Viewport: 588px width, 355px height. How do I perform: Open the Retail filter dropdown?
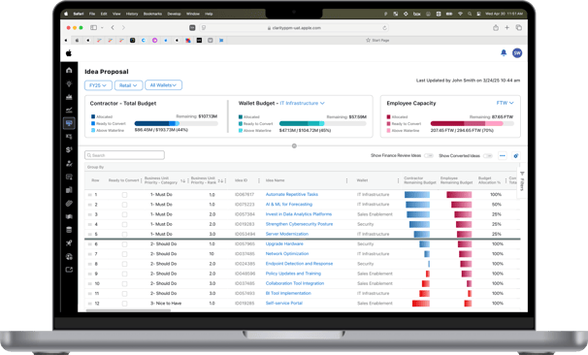[x=128, y=85]
